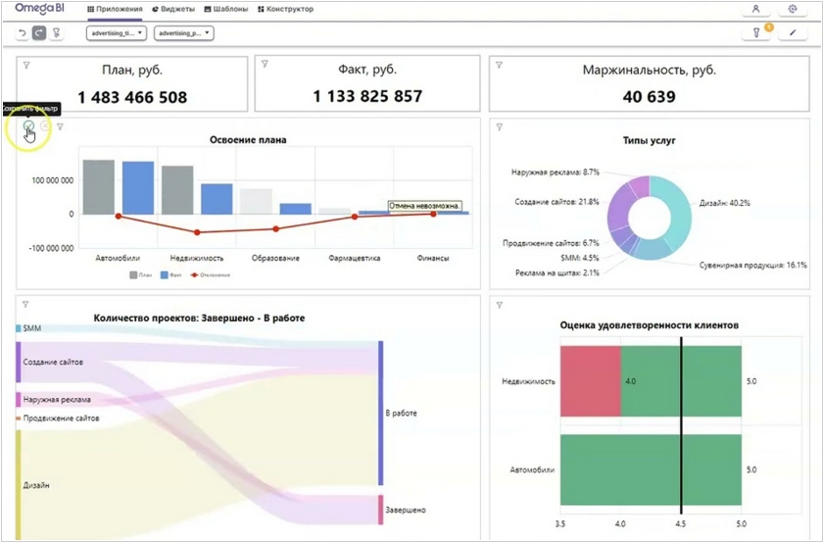Toggle the Факт series in chart legend
Image resolution: width=823 pixels, height=542 pixels.
[x=169, y=275]
